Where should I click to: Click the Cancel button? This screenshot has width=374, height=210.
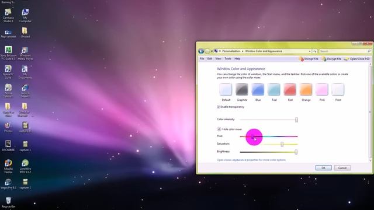[342, 168]
